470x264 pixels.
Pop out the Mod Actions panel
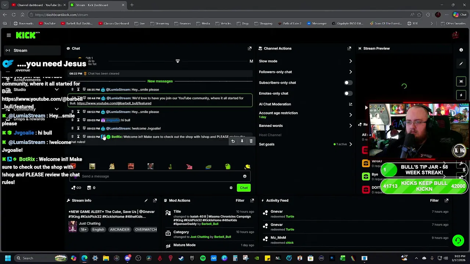[x=252, y=201]
